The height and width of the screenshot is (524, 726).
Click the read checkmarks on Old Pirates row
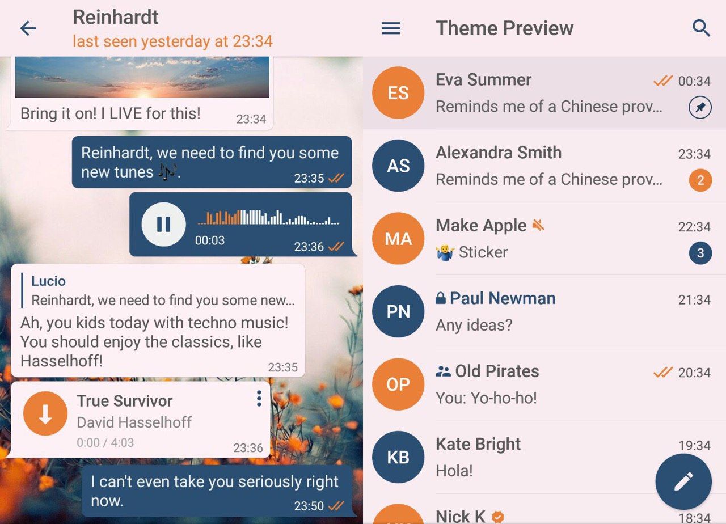click(663, 373)
